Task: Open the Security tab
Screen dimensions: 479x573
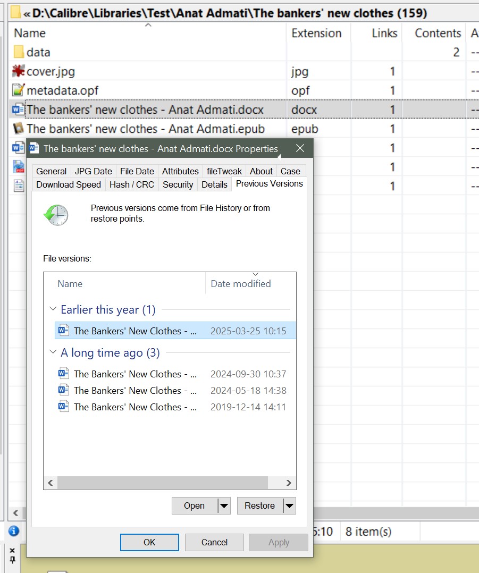Action: [178, 184]
